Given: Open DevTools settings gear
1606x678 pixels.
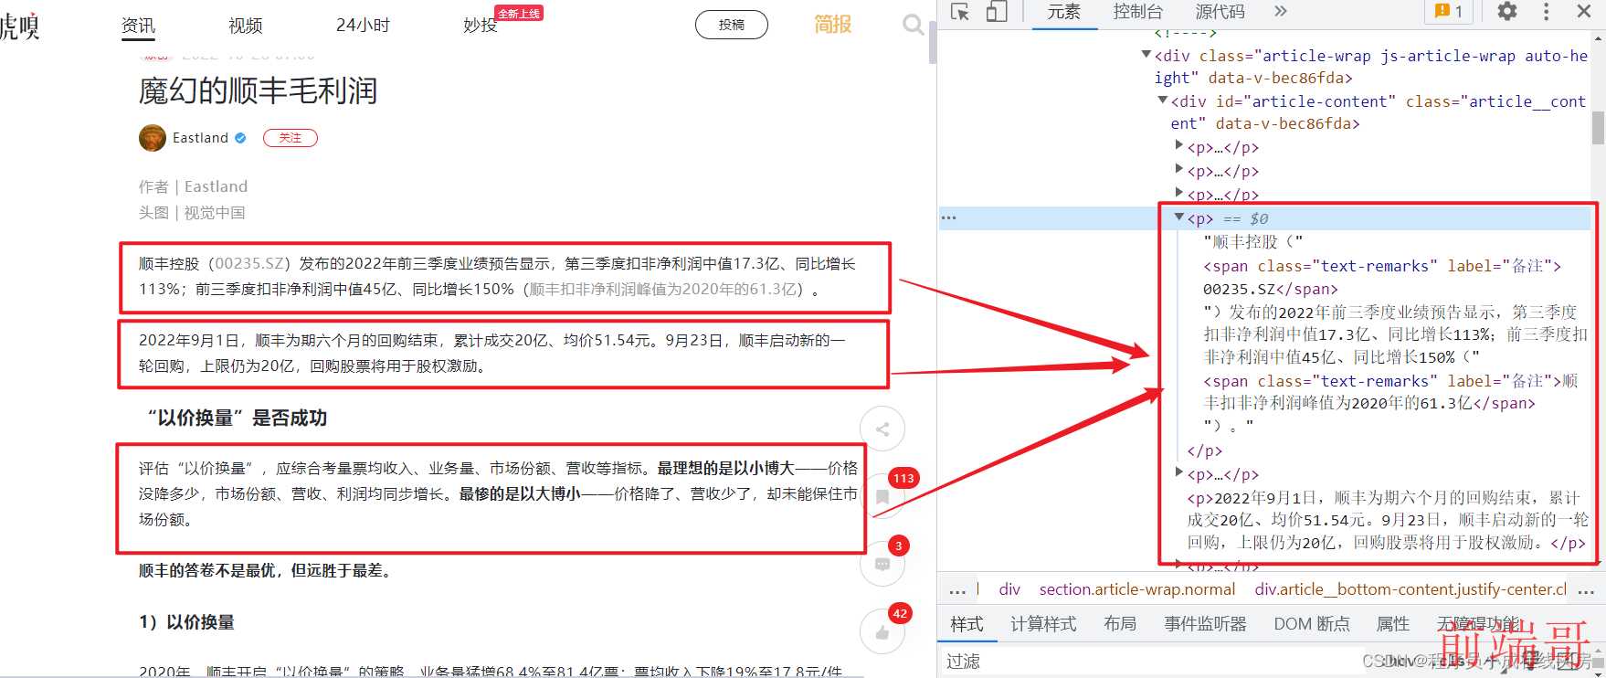Looking at the screenshot, I should click(1507, 11).
